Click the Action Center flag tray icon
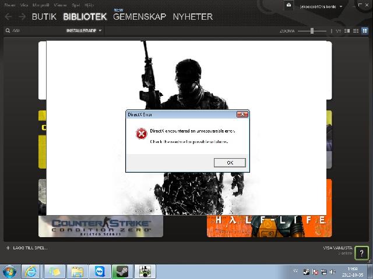The image size is (373, 279). (x=315, y=272)
